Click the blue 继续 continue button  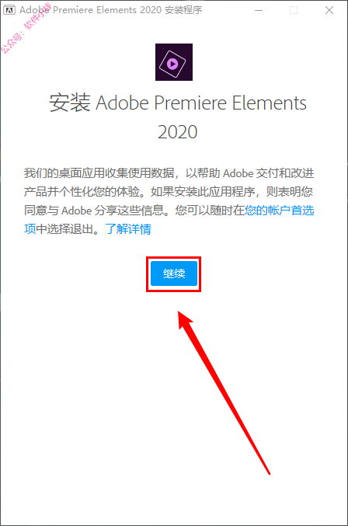(x=174, y=273)
